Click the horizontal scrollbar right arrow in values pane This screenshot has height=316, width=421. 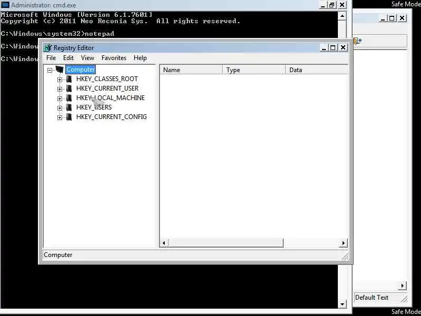point(344,243)
